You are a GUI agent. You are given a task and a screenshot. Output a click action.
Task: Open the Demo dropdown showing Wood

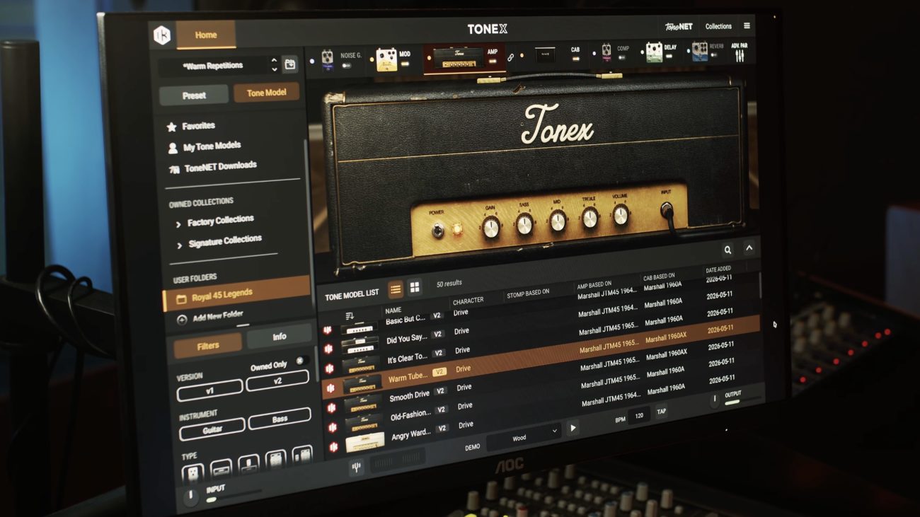tap(524, 437)
